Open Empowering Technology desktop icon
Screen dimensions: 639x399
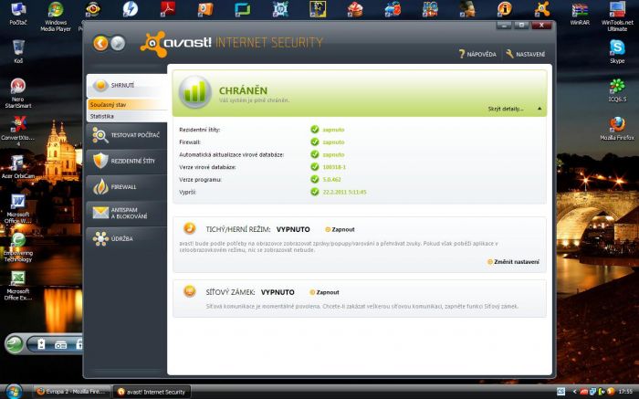click(18, 247)
